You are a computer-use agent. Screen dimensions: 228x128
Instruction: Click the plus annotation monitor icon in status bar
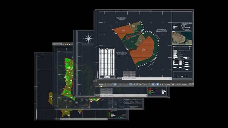pos(177,84)
